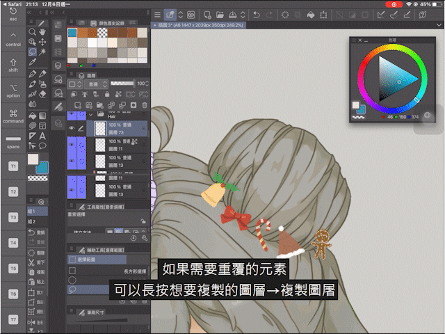Tap the Paste (貼上) quick access button
The image size is (445, 334).
click(37, 281)
